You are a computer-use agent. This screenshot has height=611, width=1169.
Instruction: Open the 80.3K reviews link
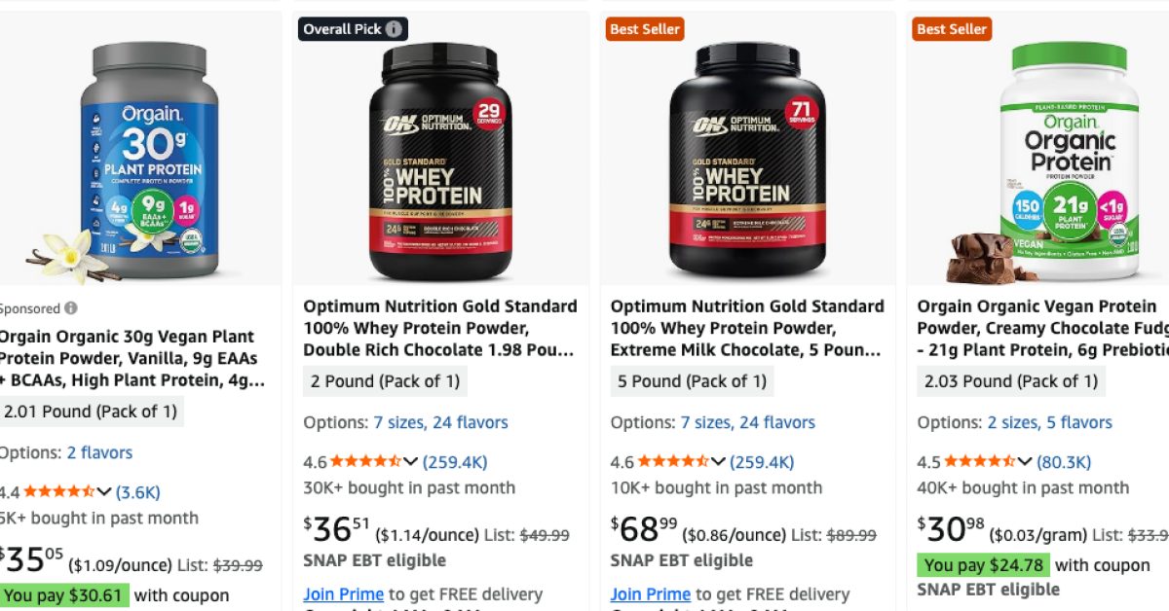pos(1064,462)
